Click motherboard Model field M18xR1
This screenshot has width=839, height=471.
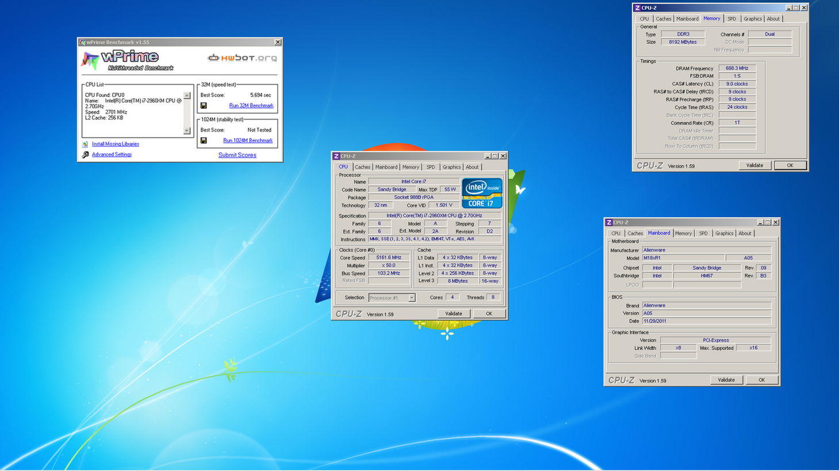coord(683,258)
